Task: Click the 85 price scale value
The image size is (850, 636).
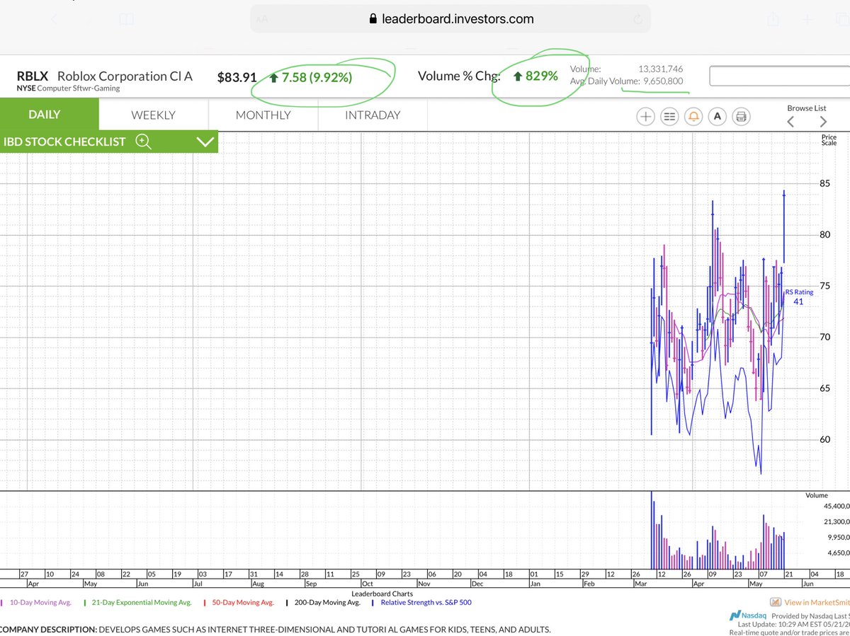Action: click(x=824, y=184)
